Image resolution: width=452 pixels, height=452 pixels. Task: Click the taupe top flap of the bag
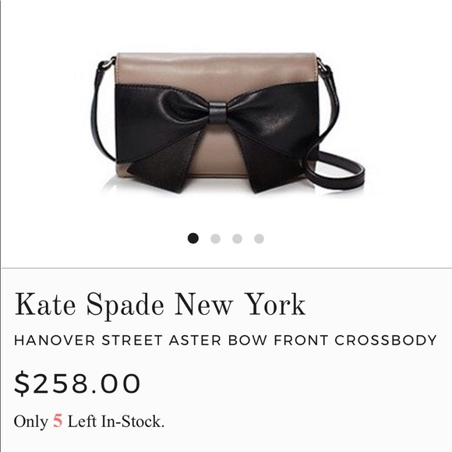point(216,69)
